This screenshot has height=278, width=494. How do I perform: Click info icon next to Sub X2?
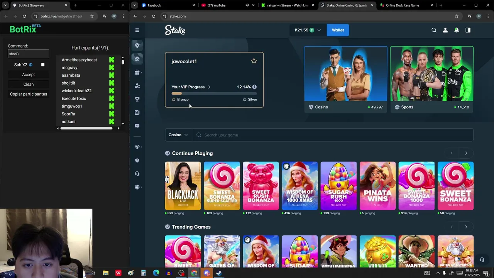30,65
